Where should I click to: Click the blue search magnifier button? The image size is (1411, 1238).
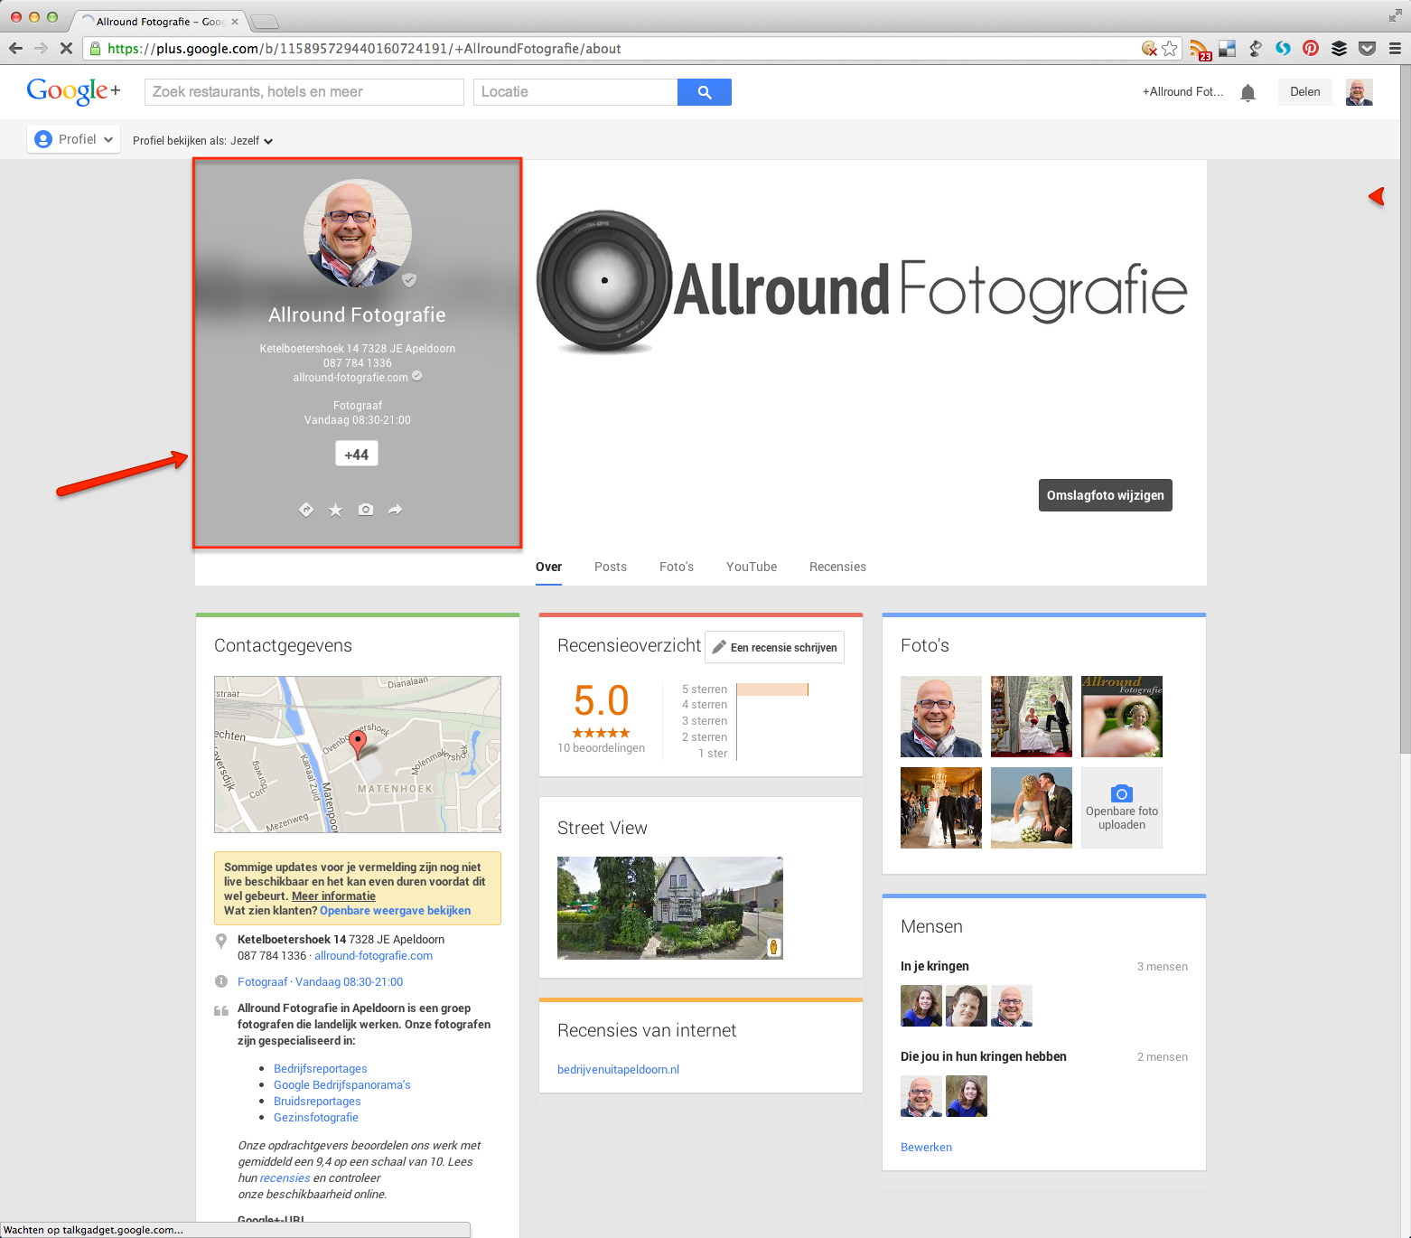coord(704,92)
